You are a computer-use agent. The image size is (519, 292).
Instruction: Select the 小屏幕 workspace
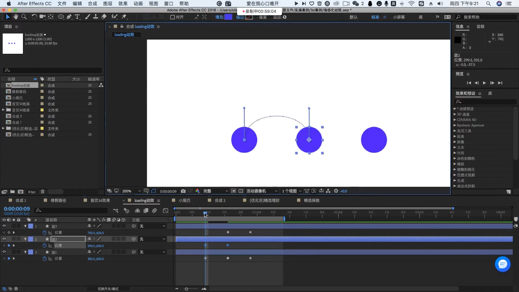click(399, 17)
